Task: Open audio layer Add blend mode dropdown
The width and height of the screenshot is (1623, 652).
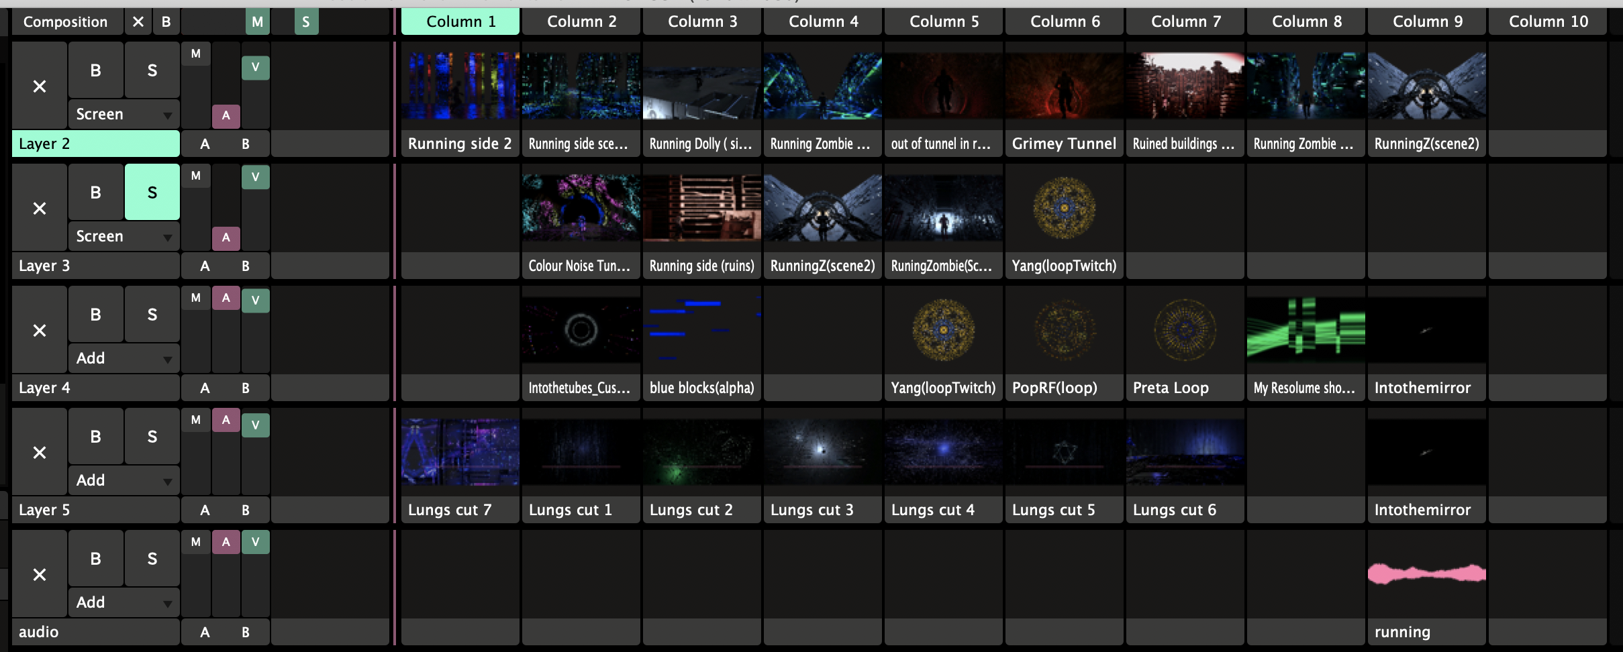Action: point(124,603)
